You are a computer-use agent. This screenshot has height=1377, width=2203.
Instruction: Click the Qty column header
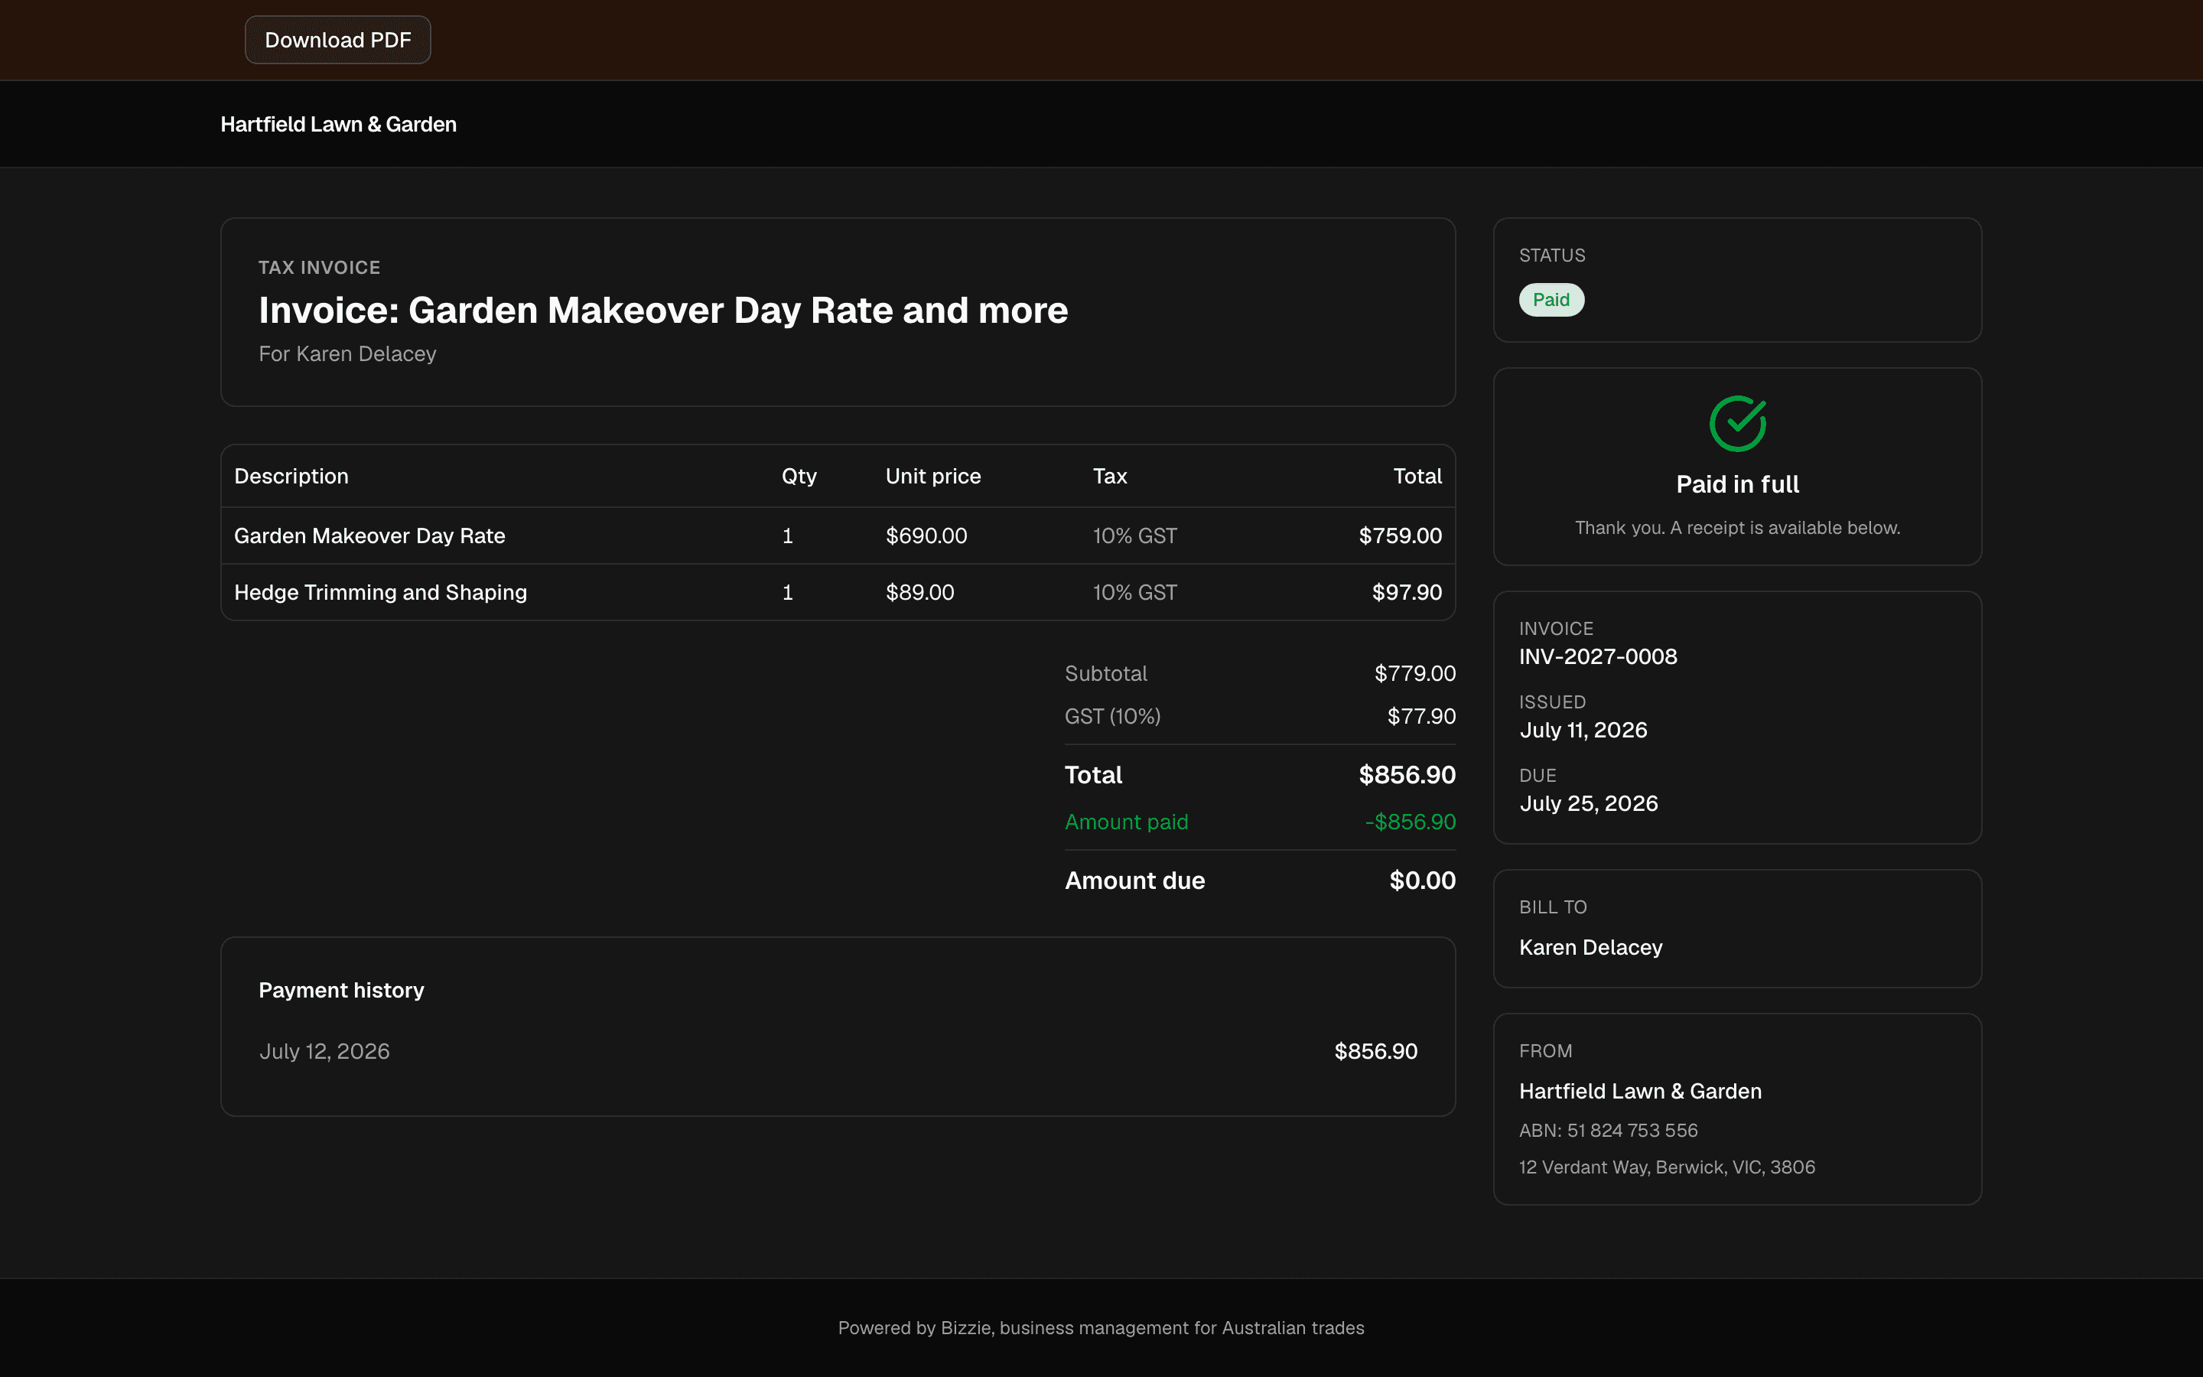[x=799, y=477]
